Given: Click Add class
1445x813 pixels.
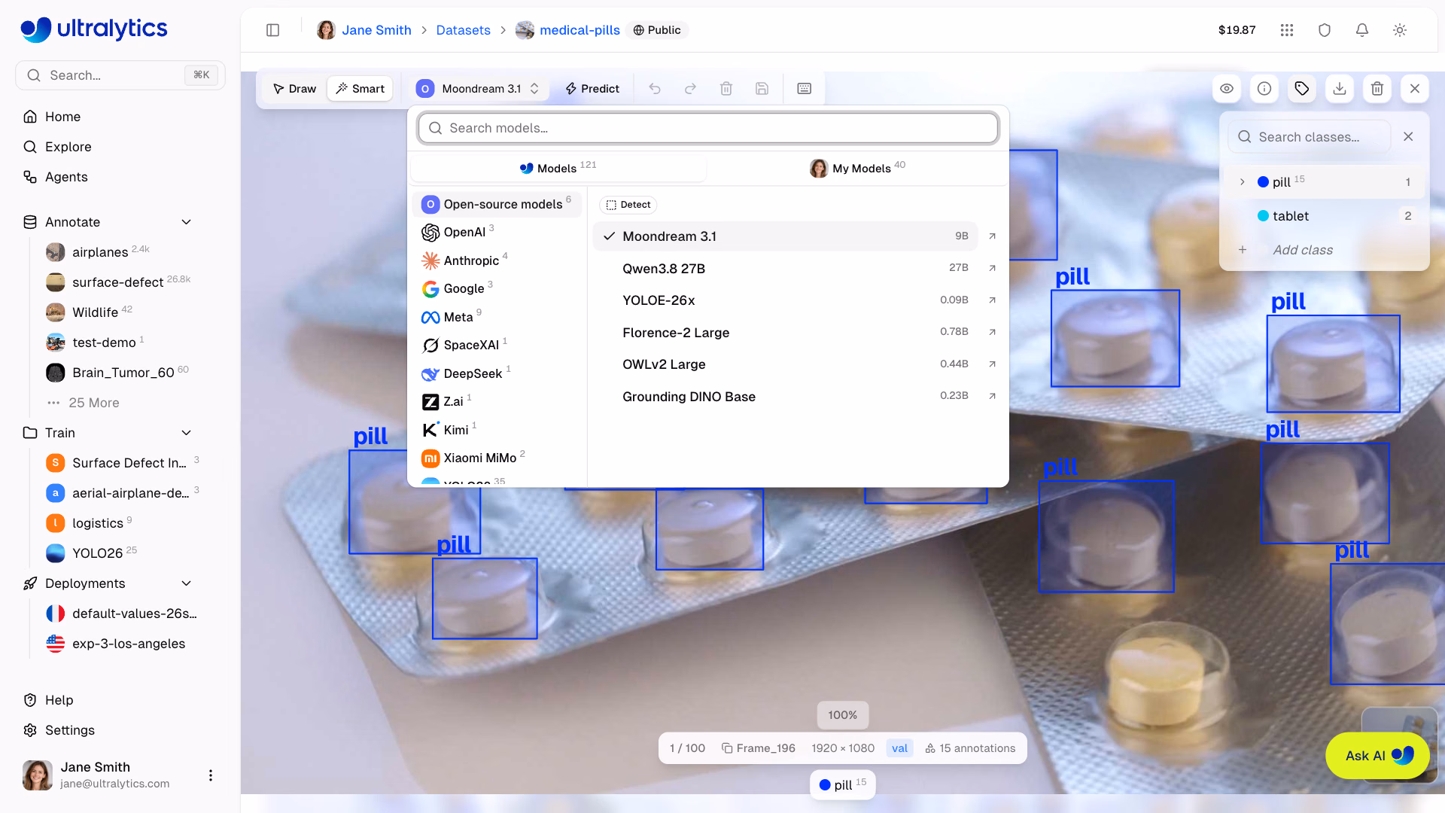Looking at the screenshot, I should 1303,250.
